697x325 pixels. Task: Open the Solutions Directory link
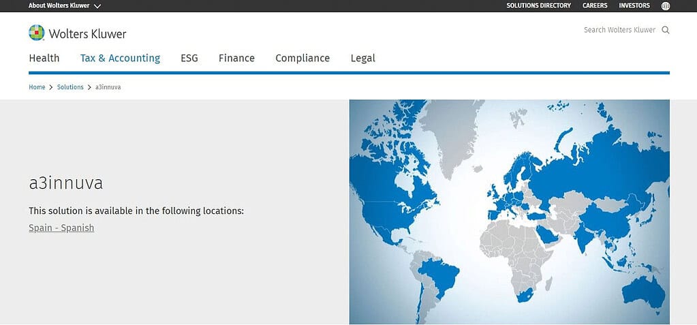point(539,5)
